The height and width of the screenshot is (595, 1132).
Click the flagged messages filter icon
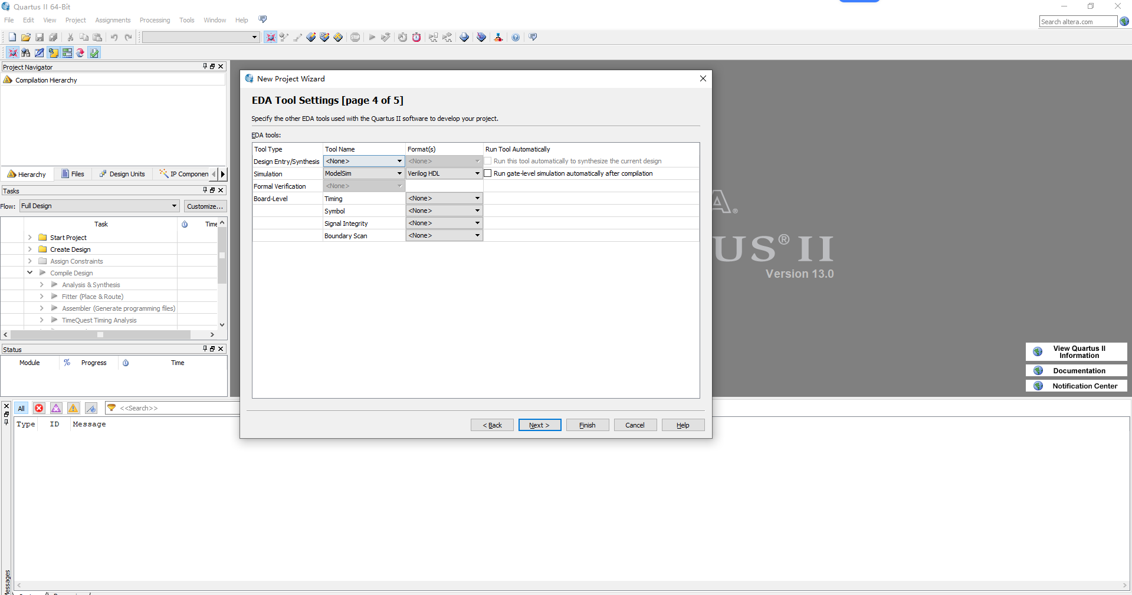[x=91, y=408]
